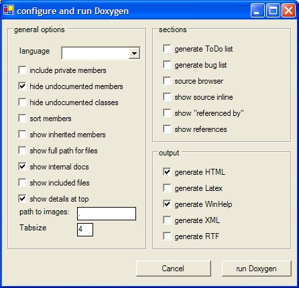Uncheck show internal docs
This screenshot has height=288, width=299.
point(23,167)
